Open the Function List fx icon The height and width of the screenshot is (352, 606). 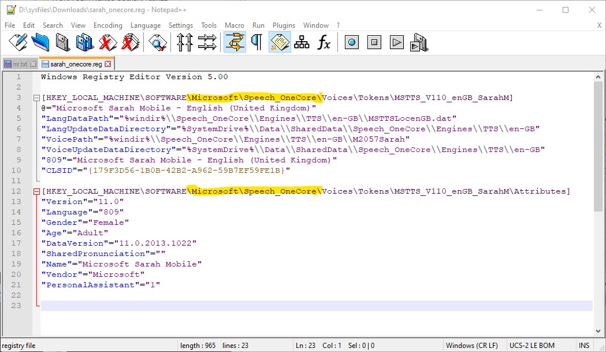324,42
